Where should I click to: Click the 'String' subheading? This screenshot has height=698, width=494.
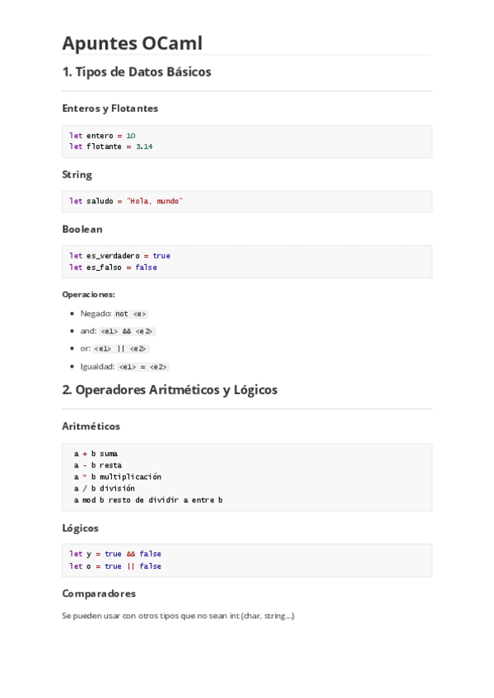point(77,174)
